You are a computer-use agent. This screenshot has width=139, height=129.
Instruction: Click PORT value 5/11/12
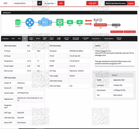click(72, 66)
